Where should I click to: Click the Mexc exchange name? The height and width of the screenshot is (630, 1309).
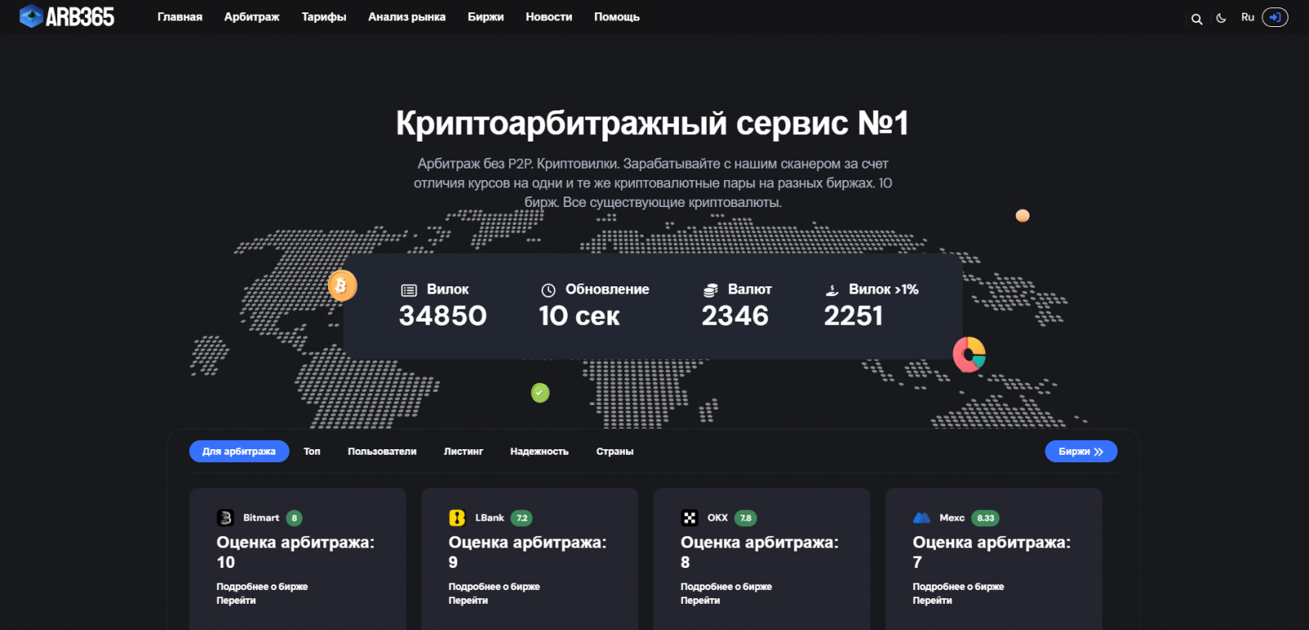[x=951, y=518]
